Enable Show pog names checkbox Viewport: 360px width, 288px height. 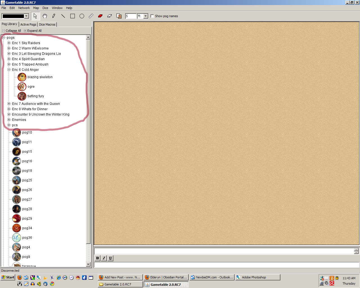click(x=152, y=16)
